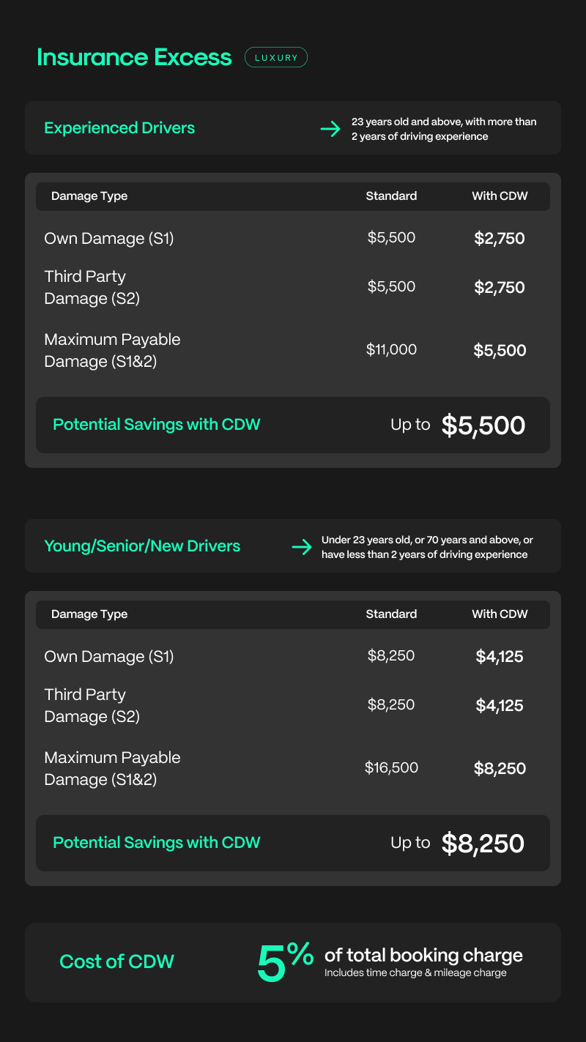Select Experienced Own Damage $2,750 CDW value
This screenshot has width=586, height=1042.
coord(500,238)
